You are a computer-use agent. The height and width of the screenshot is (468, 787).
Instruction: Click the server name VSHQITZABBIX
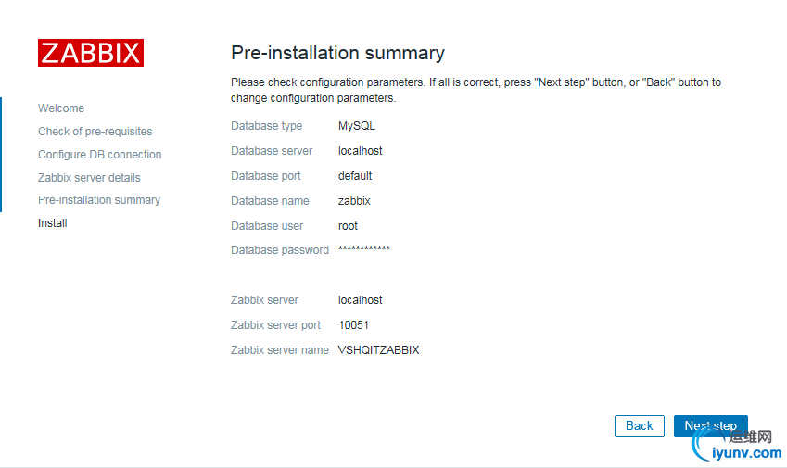click(x=378, y=350)
